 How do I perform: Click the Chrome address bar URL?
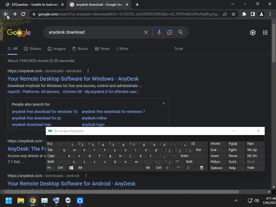tap(129, 14)
